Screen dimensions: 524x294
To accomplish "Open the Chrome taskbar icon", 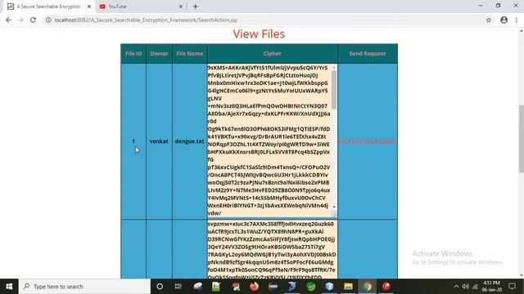I will tap(368, 287).
